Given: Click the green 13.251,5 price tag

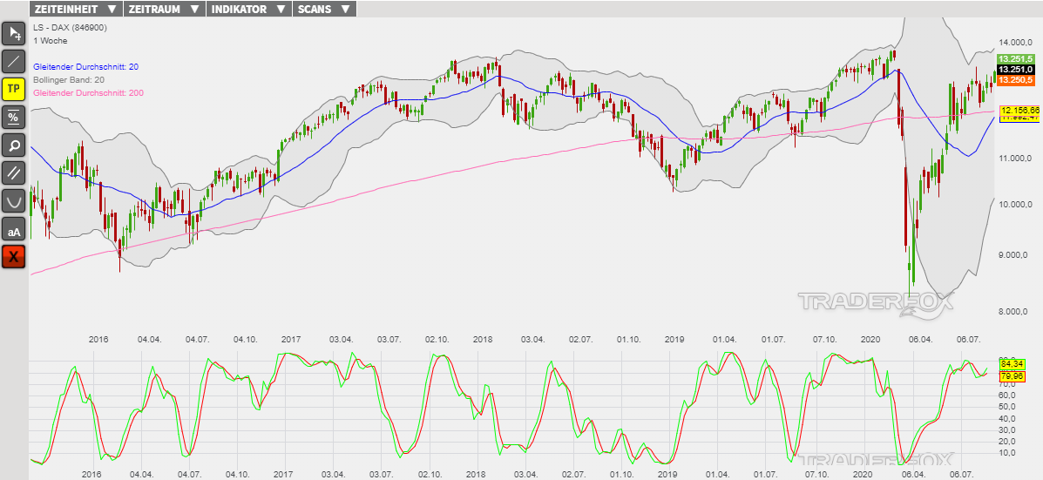Looking at the screenshot, I should pyautogui.click(x=1016, y=58).
